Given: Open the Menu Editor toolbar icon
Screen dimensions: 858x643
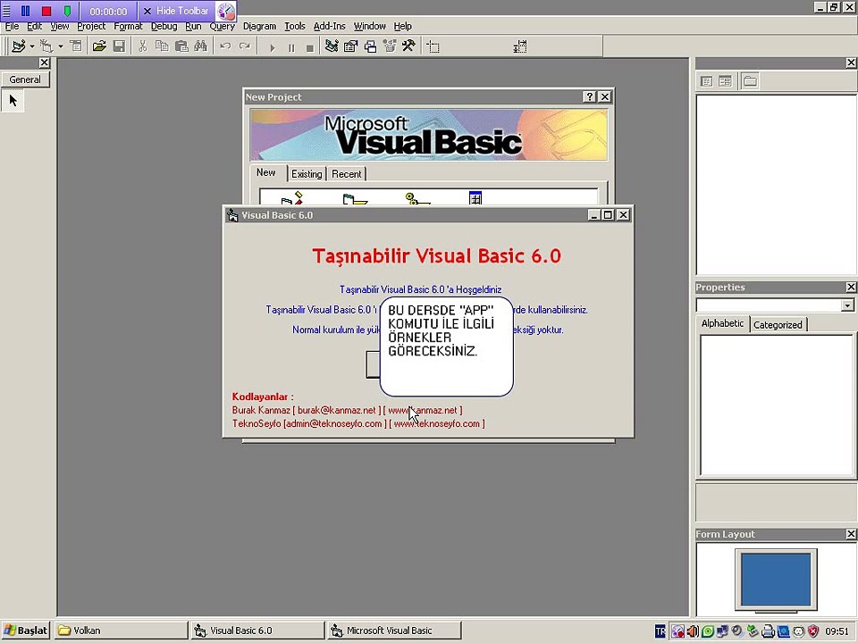Looking at the screenshot, I should click(76, 46).
